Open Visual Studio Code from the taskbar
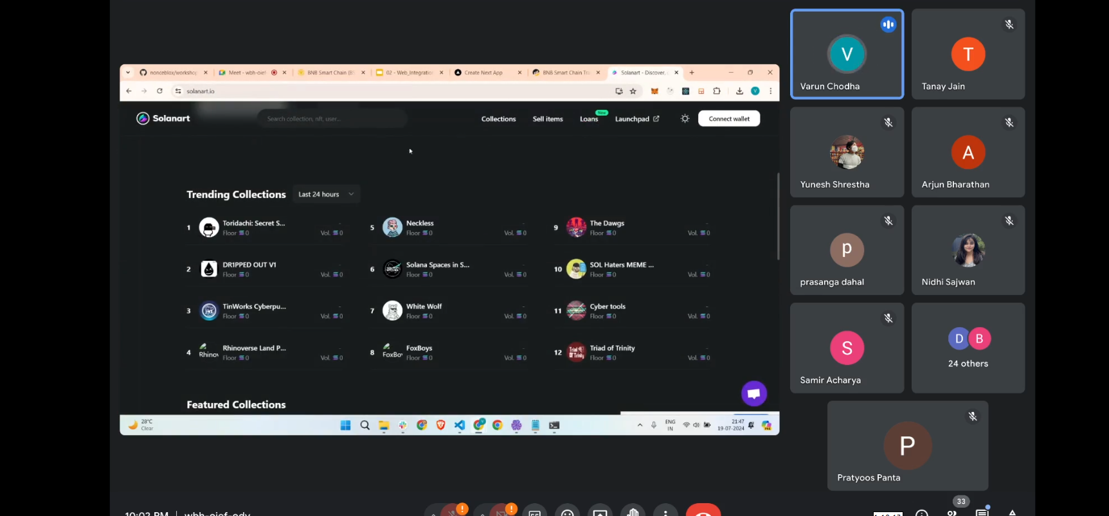 [460, 425]
